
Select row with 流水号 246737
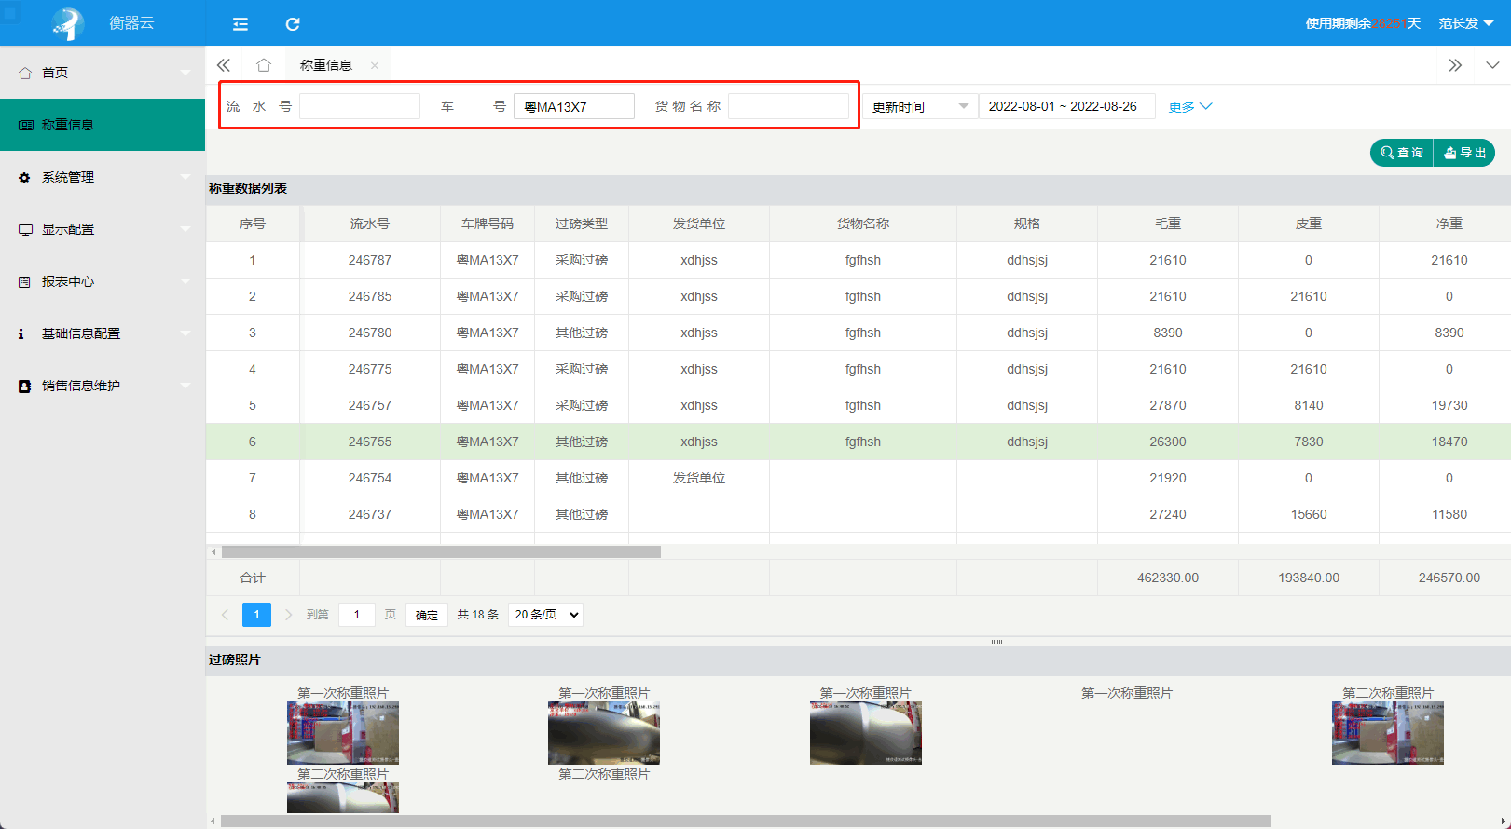(x=858, y=514)
